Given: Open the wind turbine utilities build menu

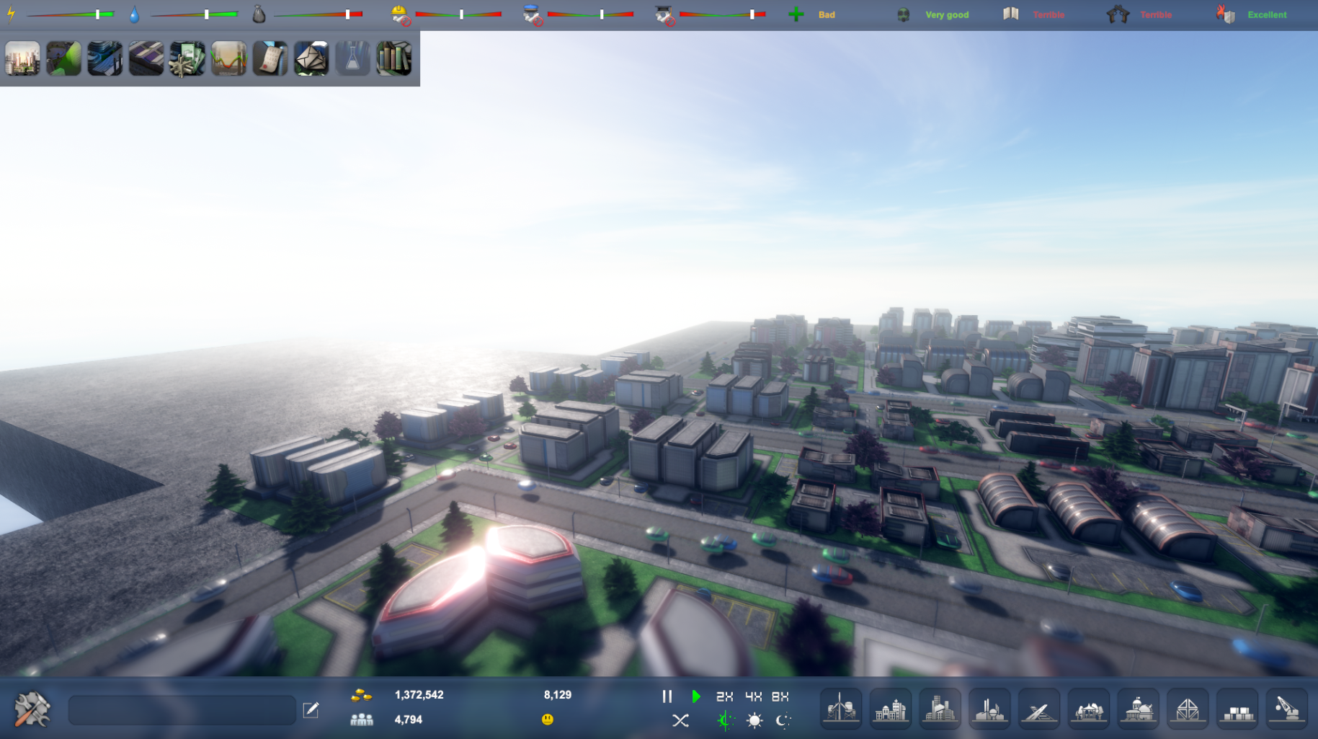Looking at the screenshot, I should point(841,709).
